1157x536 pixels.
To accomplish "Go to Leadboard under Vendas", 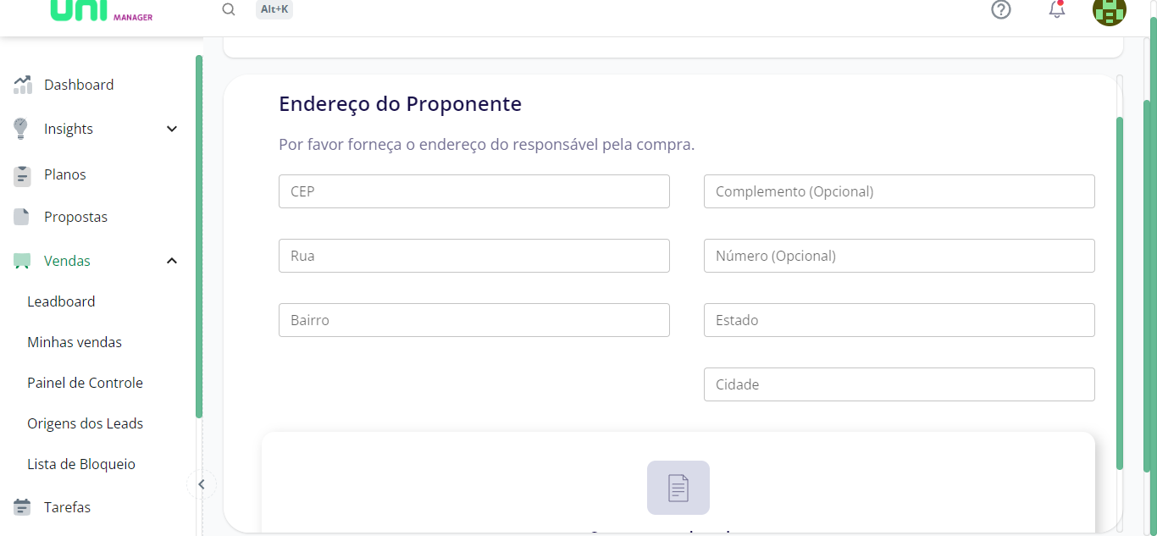I will coord(61,301).
